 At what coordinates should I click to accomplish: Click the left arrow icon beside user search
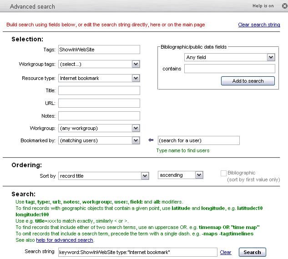[151, 140]
